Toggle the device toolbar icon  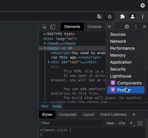(x=53, y=27)
